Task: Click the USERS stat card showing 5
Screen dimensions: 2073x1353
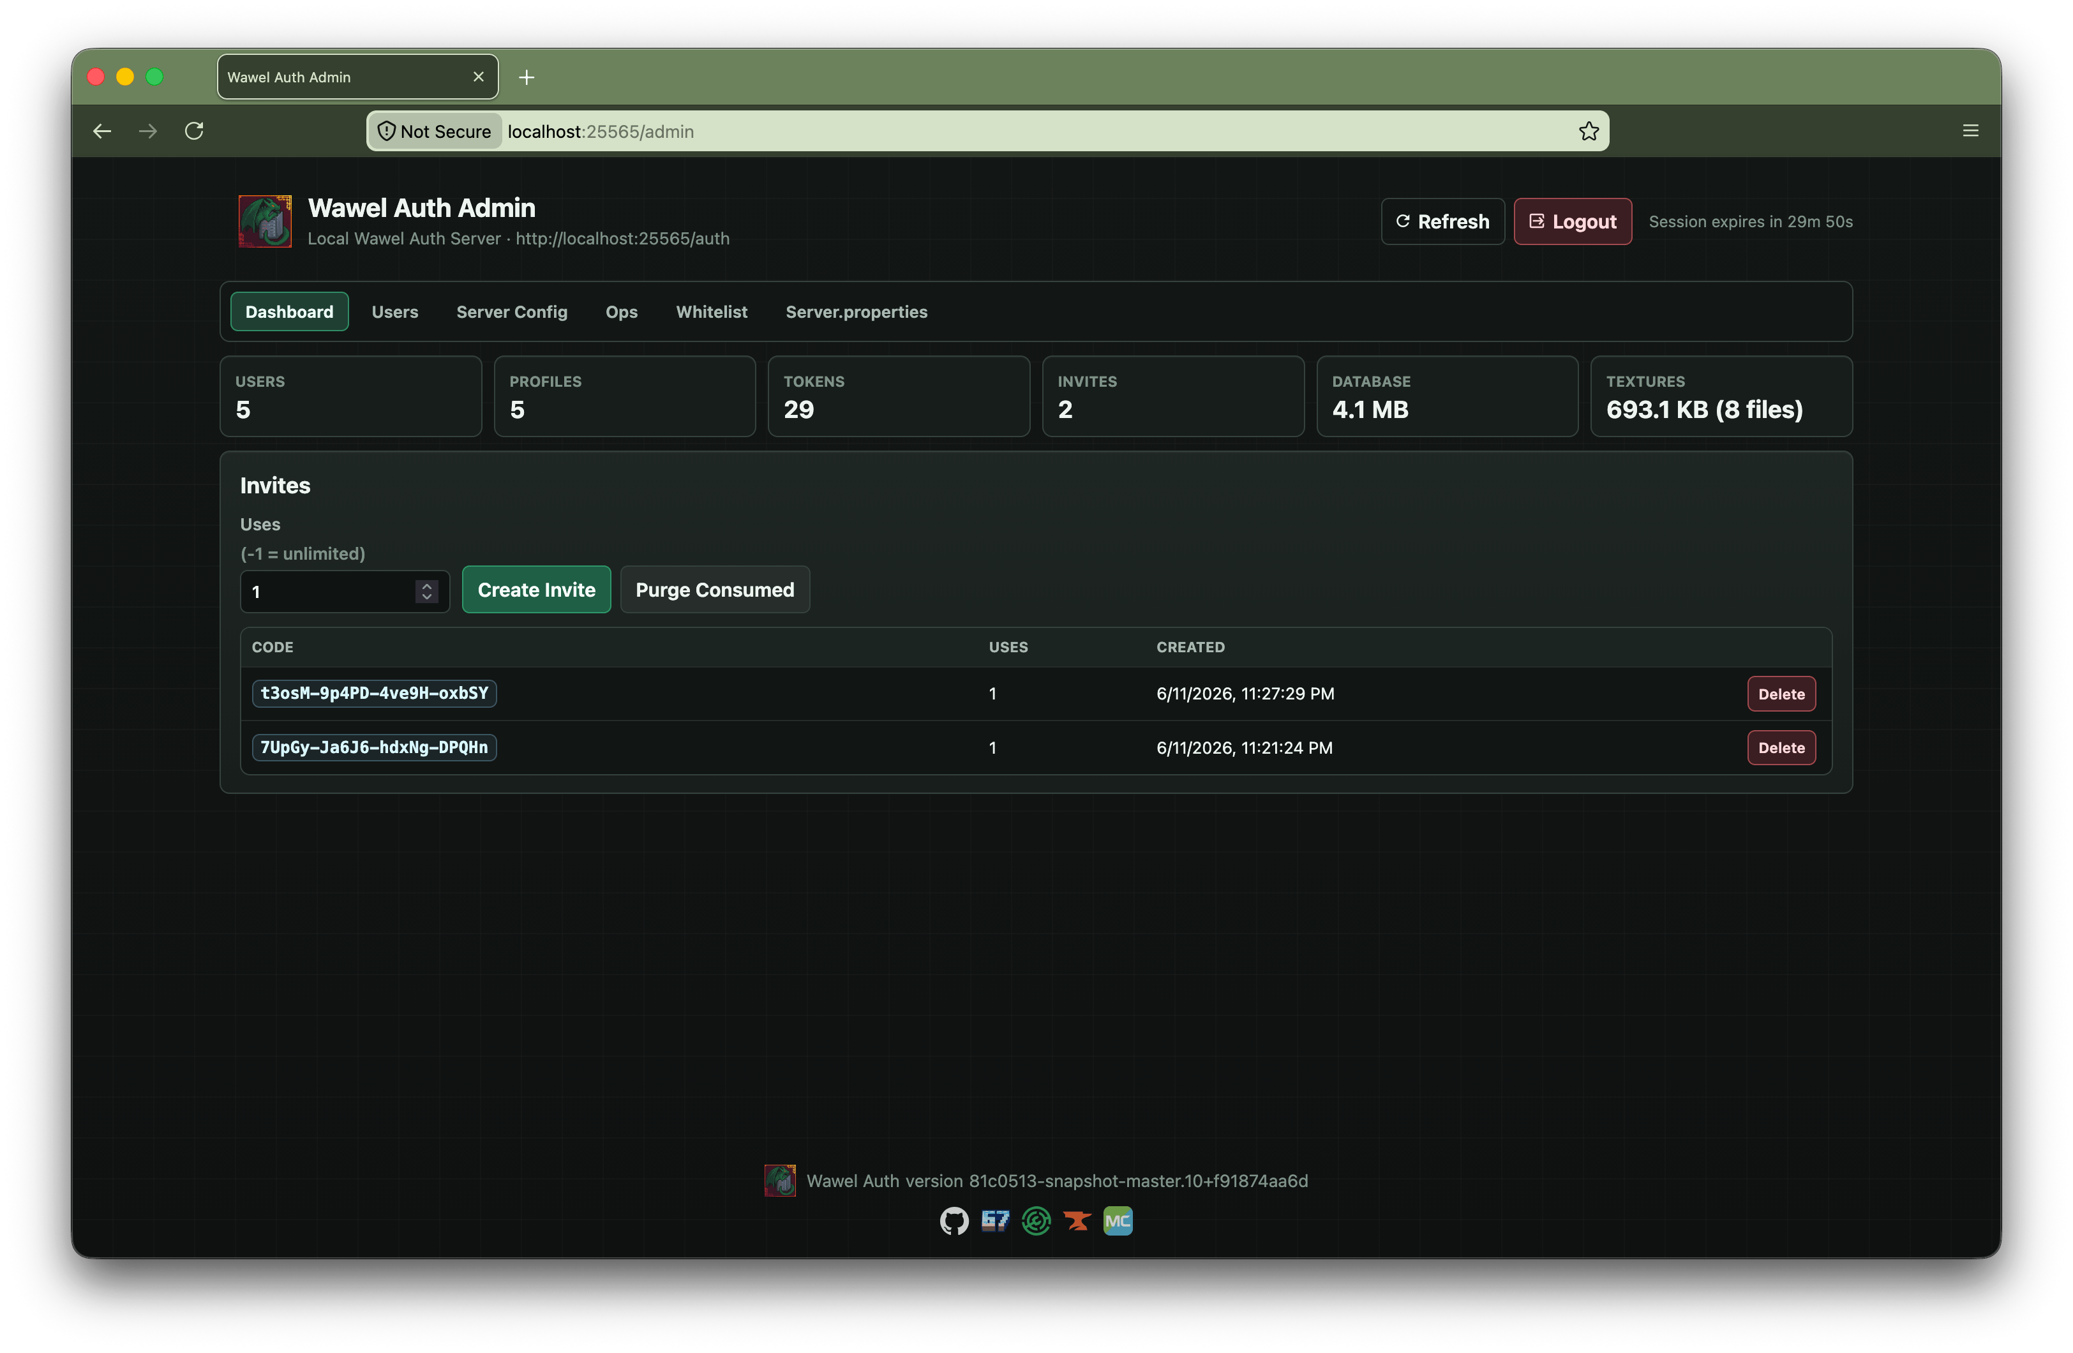Action: (350, 396)
